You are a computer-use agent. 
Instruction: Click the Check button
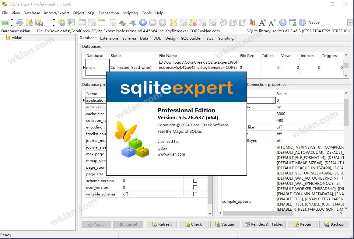click(x=194, y=224)
